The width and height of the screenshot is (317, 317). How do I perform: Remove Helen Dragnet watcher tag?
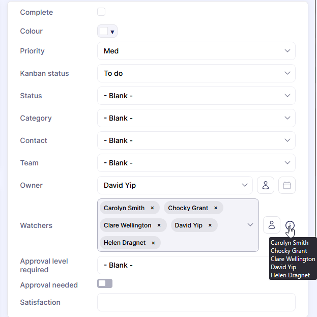pos(153,243)
